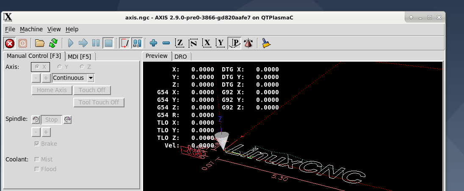Toggle the machine power button
Image resolution: width=464 pixels, height=191 pixels.
click(x=22, y=44)
